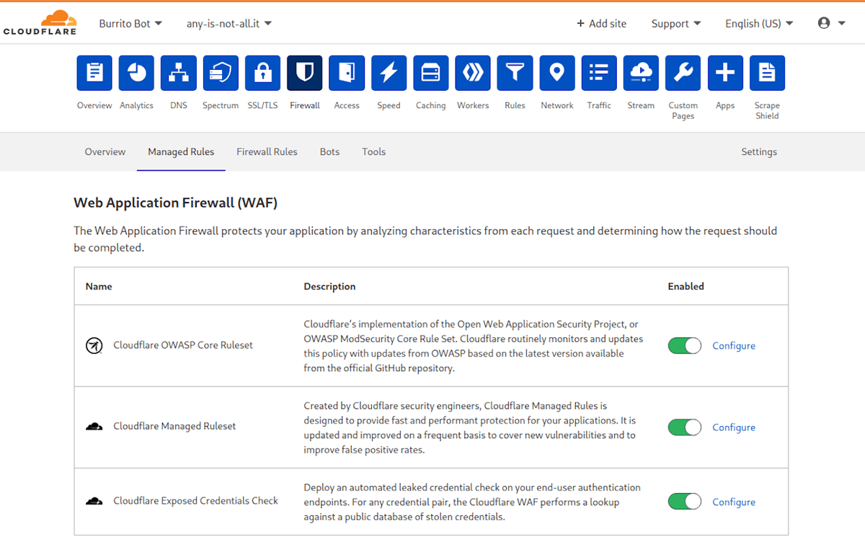The height and width of the screenshot is (555, 865).
Task: Expand the Support dropdown menu
Action: point(676,24)
